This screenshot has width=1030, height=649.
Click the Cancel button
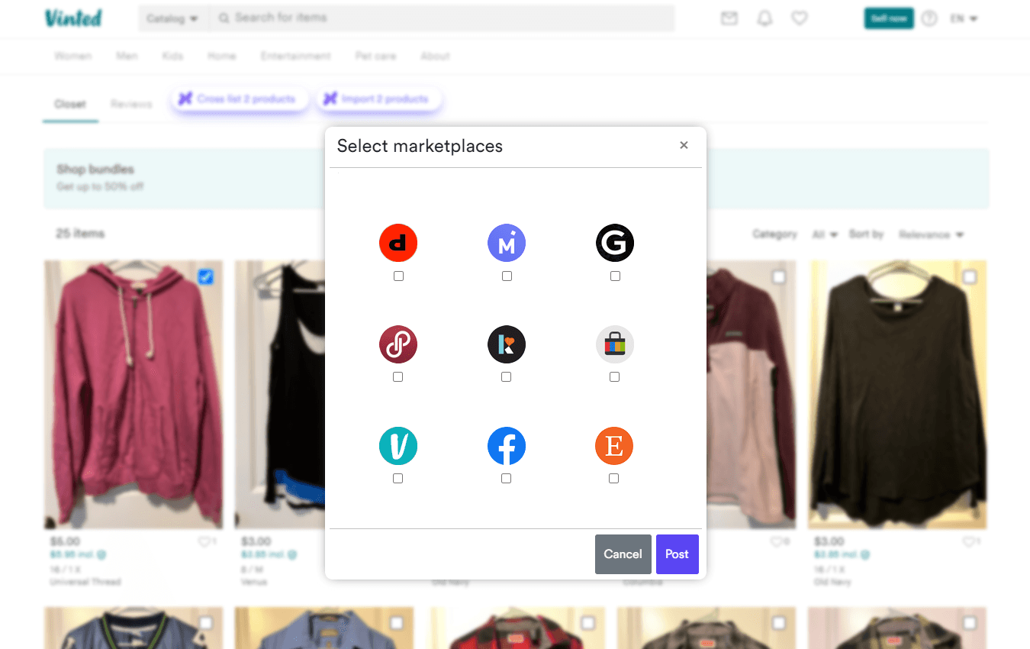pos(623,554)
